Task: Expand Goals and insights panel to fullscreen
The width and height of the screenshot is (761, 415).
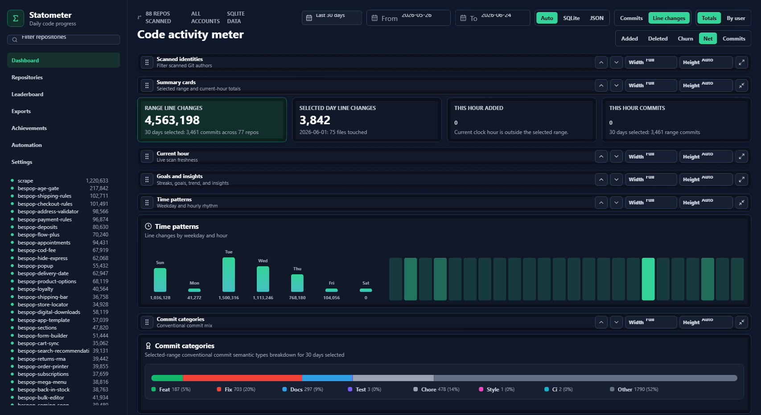Action: coord(741,179)
